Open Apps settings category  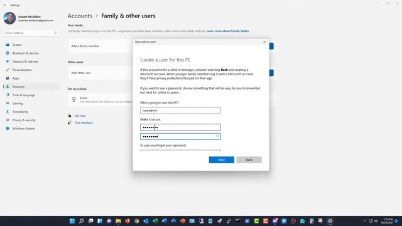[x=31, y=78]
